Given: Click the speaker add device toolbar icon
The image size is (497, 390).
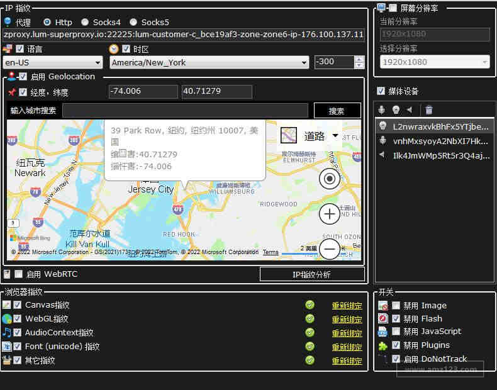Looking at the screenshot, I should [410, 109].
